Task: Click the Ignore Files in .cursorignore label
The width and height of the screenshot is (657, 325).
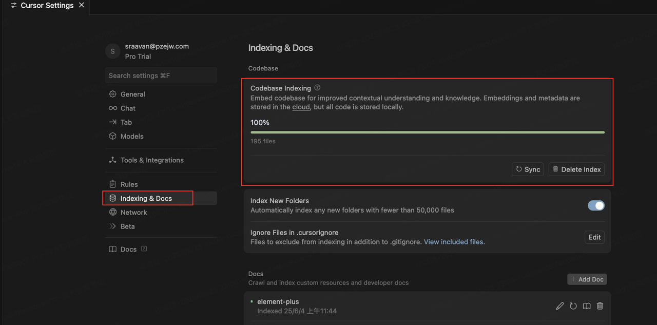Action: pos(294,233)
